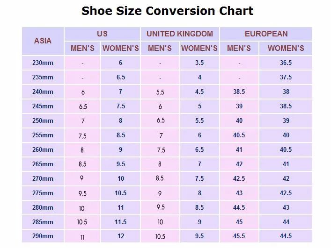Click the US header cell

pos(102,34)
